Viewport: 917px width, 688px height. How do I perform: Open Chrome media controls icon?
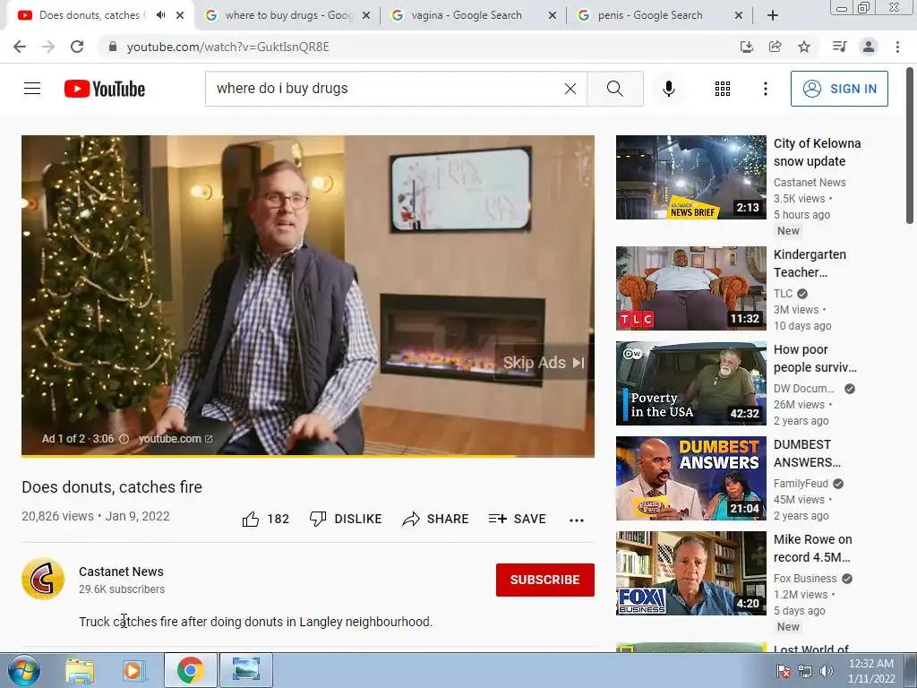[839, 47]
